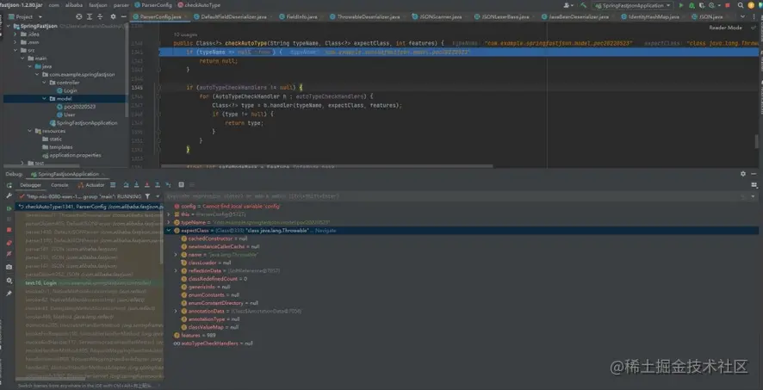763x390 pixels.
Task: Click the user account dropdown icon in top toolbar
Action: point(568,5)
